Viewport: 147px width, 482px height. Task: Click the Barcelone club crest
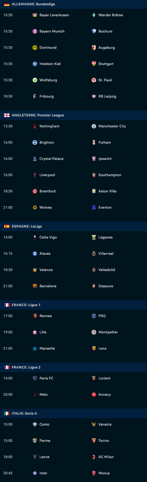click(x=35, y=286)
